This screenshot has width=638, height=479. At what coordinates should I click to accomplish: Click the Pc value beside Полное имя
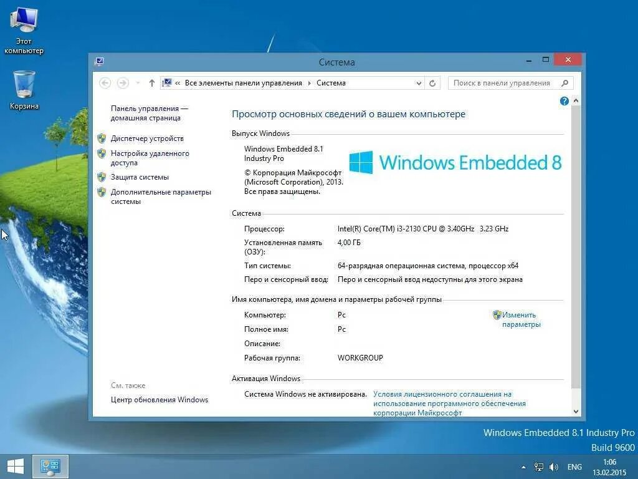click(341, 329)
